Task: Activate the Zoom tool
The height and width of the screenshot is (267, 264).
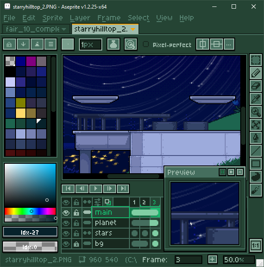Action: click(x=256, y=112)
